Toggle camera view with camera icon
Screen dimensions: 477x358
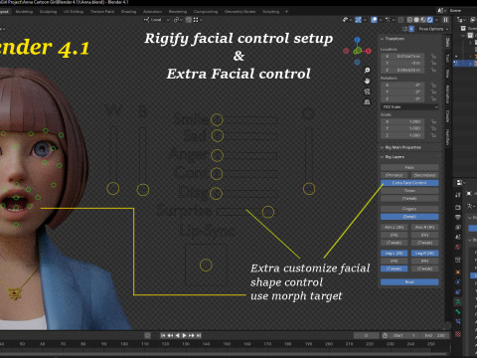pyautogui.click(x=367, y=91)
